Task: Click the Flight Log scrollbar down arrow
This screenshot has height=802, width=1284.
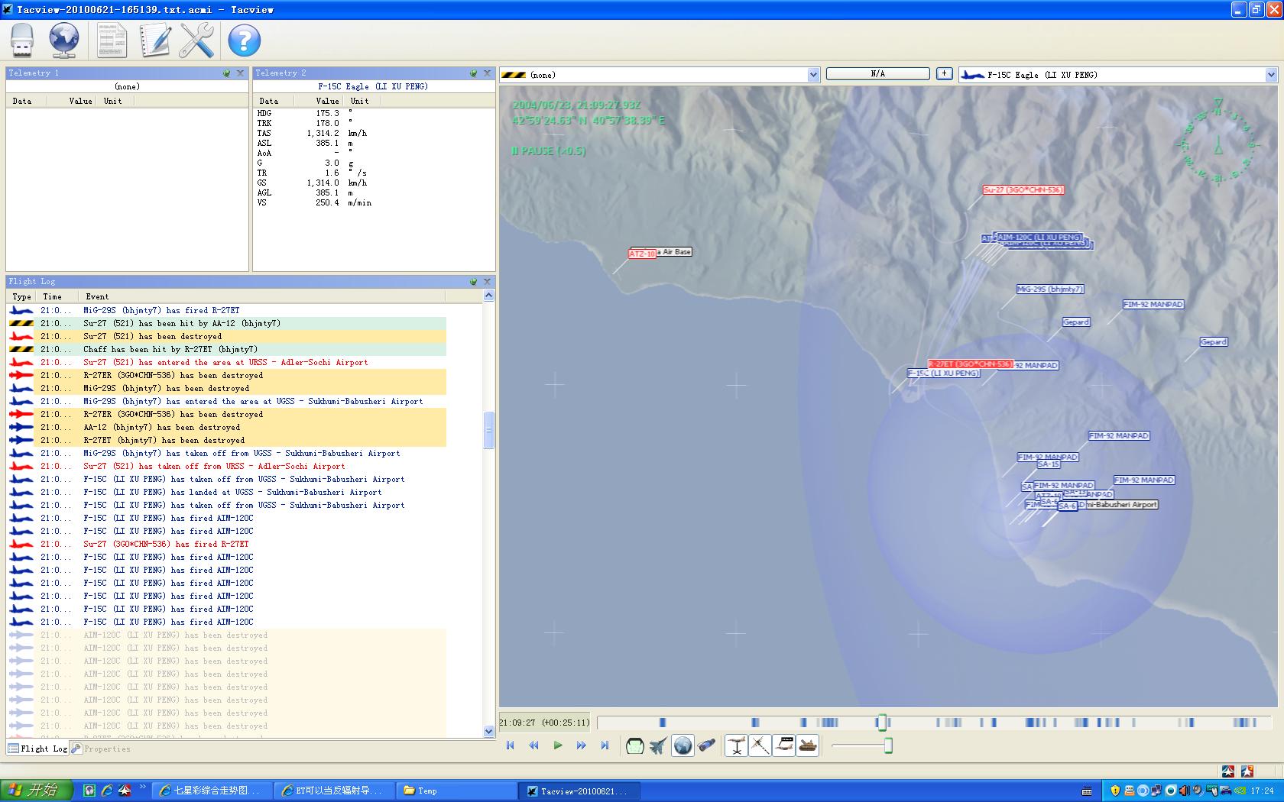Action: [x=489, y=731]
